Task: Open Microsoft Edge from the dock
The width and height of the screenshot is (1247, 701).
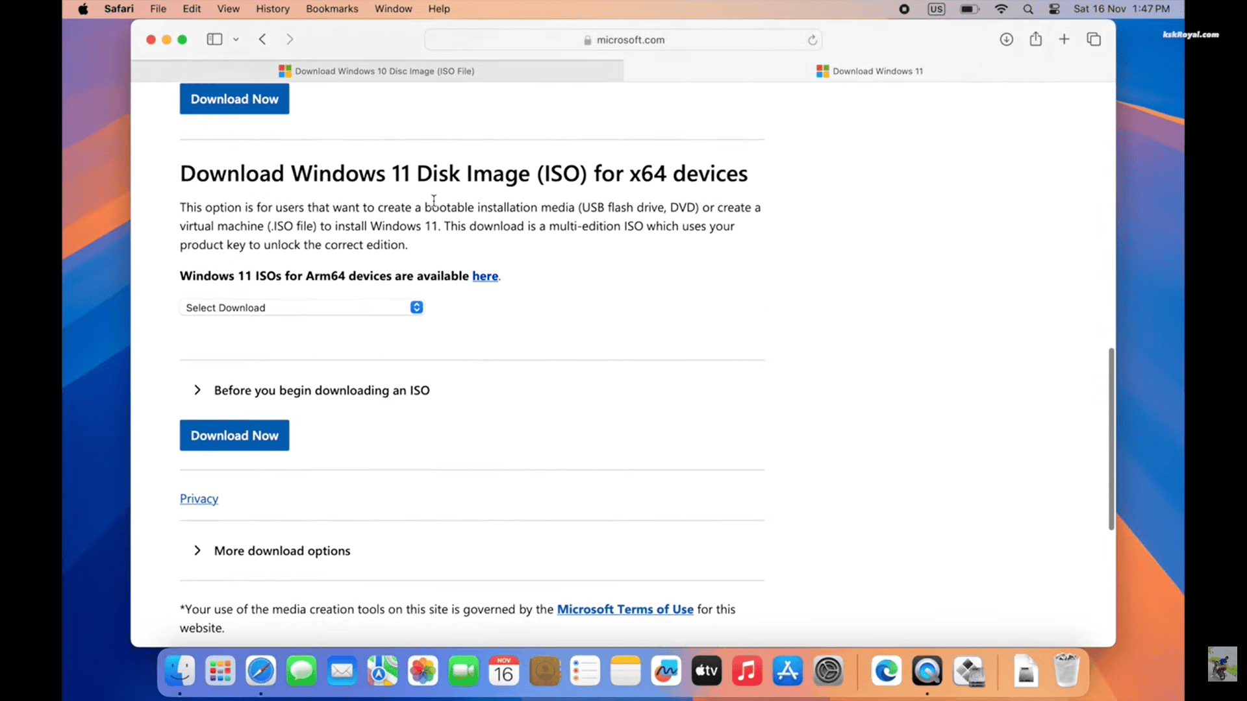Action: (887, 671)
